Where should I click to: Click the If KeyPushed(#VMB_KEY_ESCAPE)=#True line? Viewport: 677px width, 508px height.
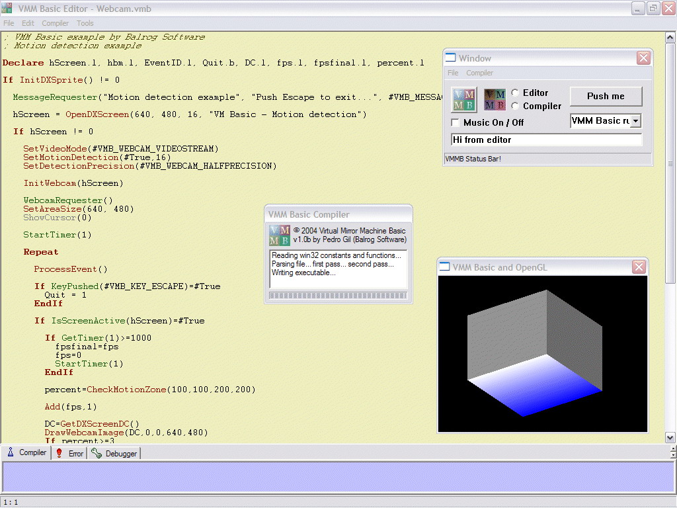pos(128,286)
